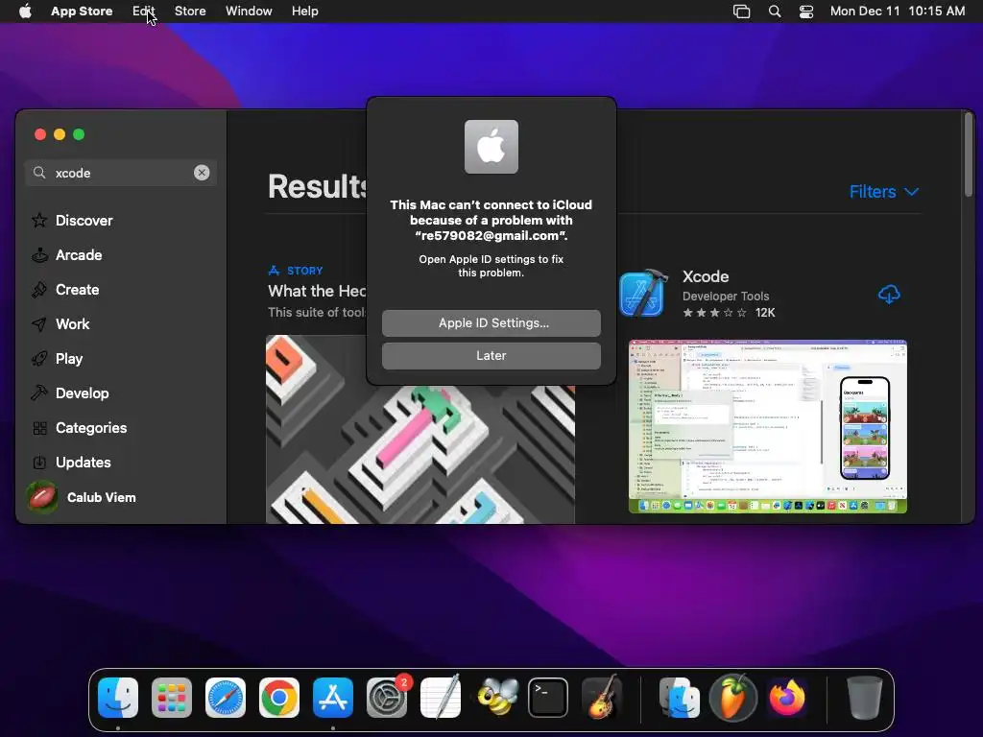Viewport: 983px width, 737px height.
Task: Click the Arcade joystick icon
Action: [x=39, y=255]
